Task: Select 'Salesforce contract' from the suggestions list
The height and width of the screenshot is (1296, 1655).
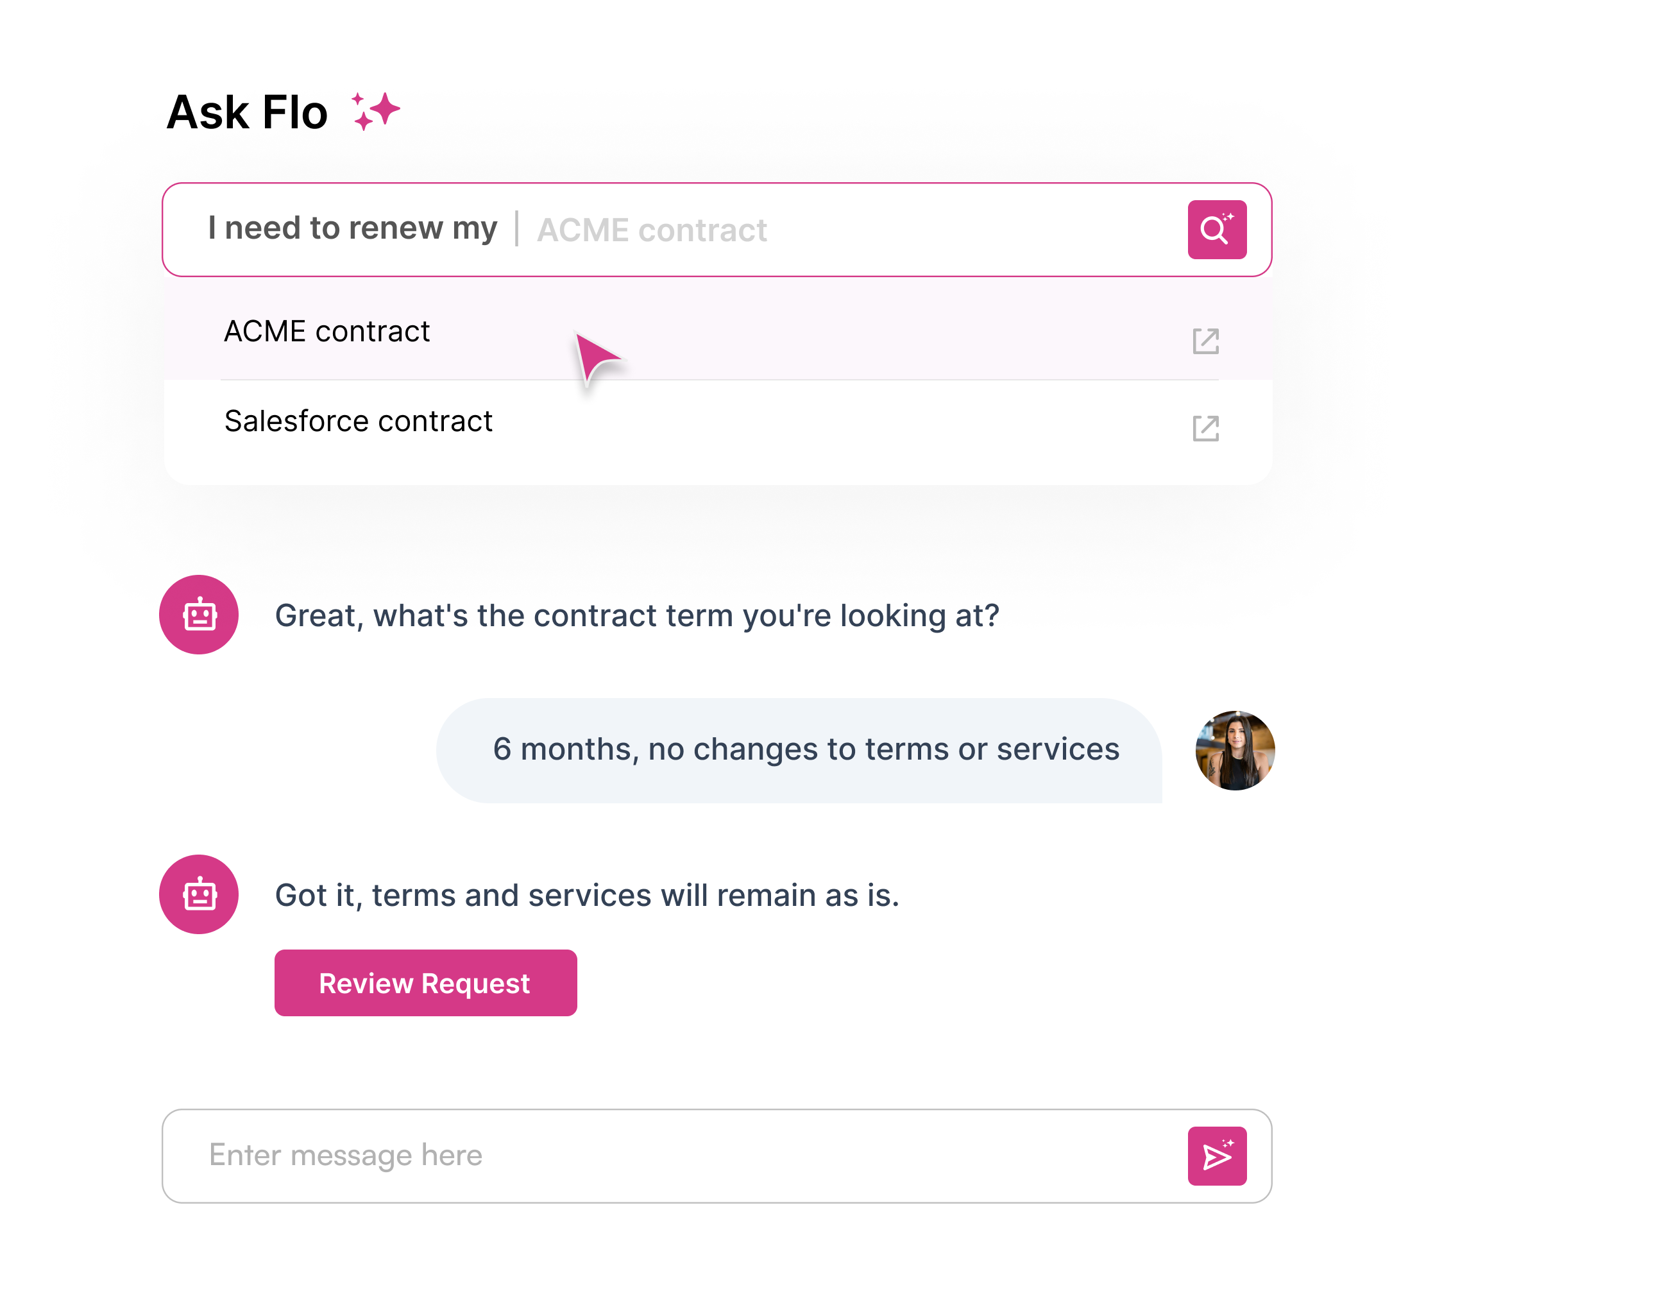Action: coord(358,421)
